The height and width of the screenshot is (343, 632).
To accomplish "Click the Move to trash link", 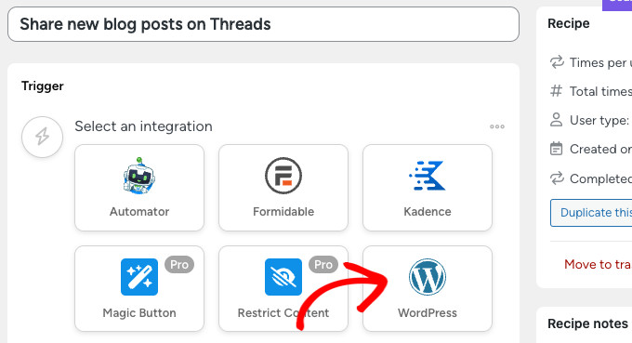I will pyautogui.click(x=598, y=264).
